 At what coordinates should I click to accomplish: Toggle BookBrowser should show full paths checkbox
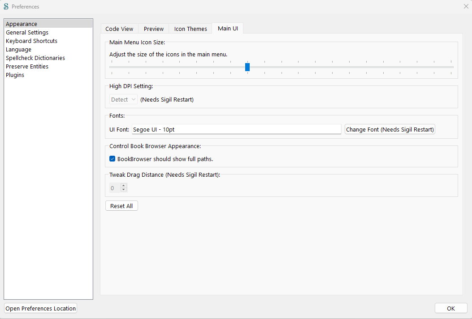click(113, 159)
